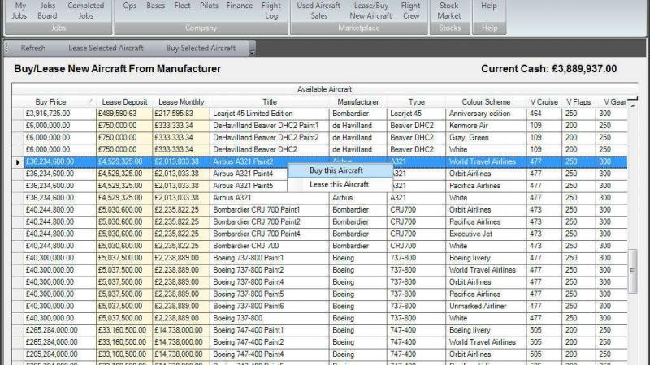Sort by Title column header
Screen dimensions: 650x365
pos(270,102)
